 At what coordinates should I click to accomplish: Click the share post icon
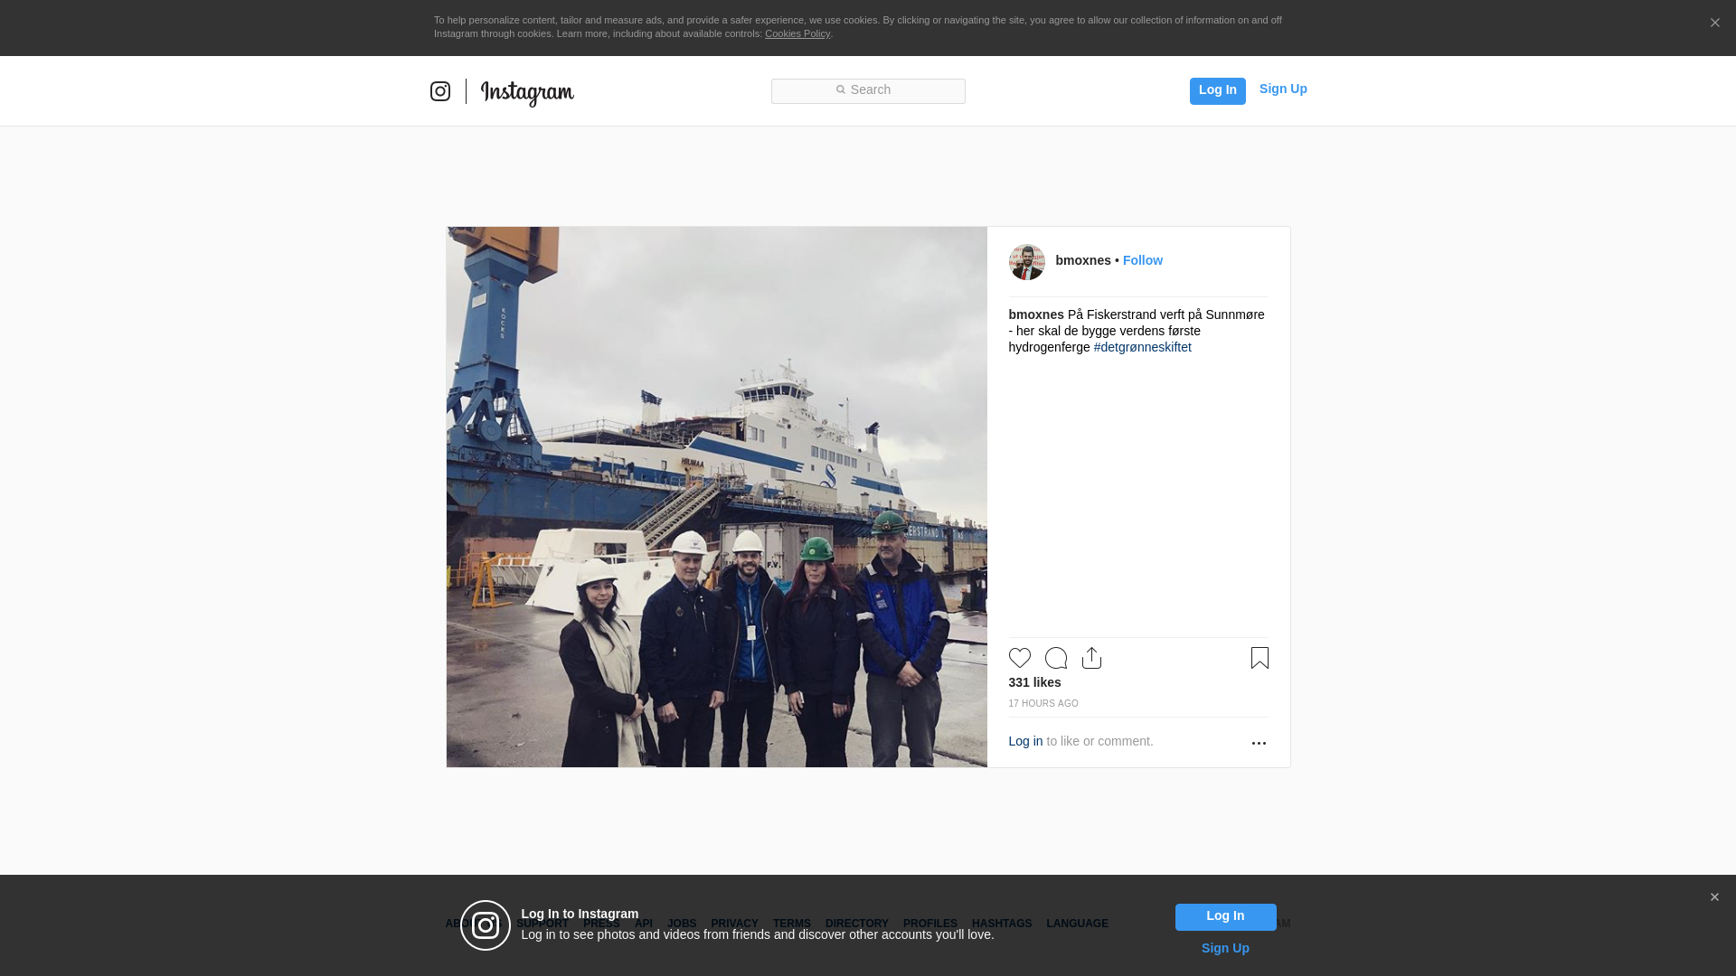coord(1092,658)
